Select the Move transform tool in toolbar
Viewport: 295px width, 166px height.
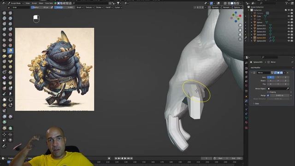(4, 135)
